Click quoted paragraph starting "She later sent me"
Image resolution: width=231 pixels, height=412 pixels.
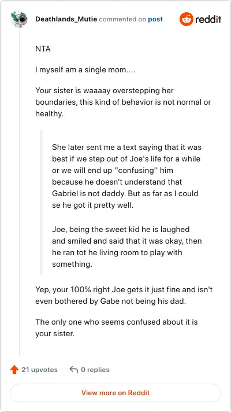point(126,176)
